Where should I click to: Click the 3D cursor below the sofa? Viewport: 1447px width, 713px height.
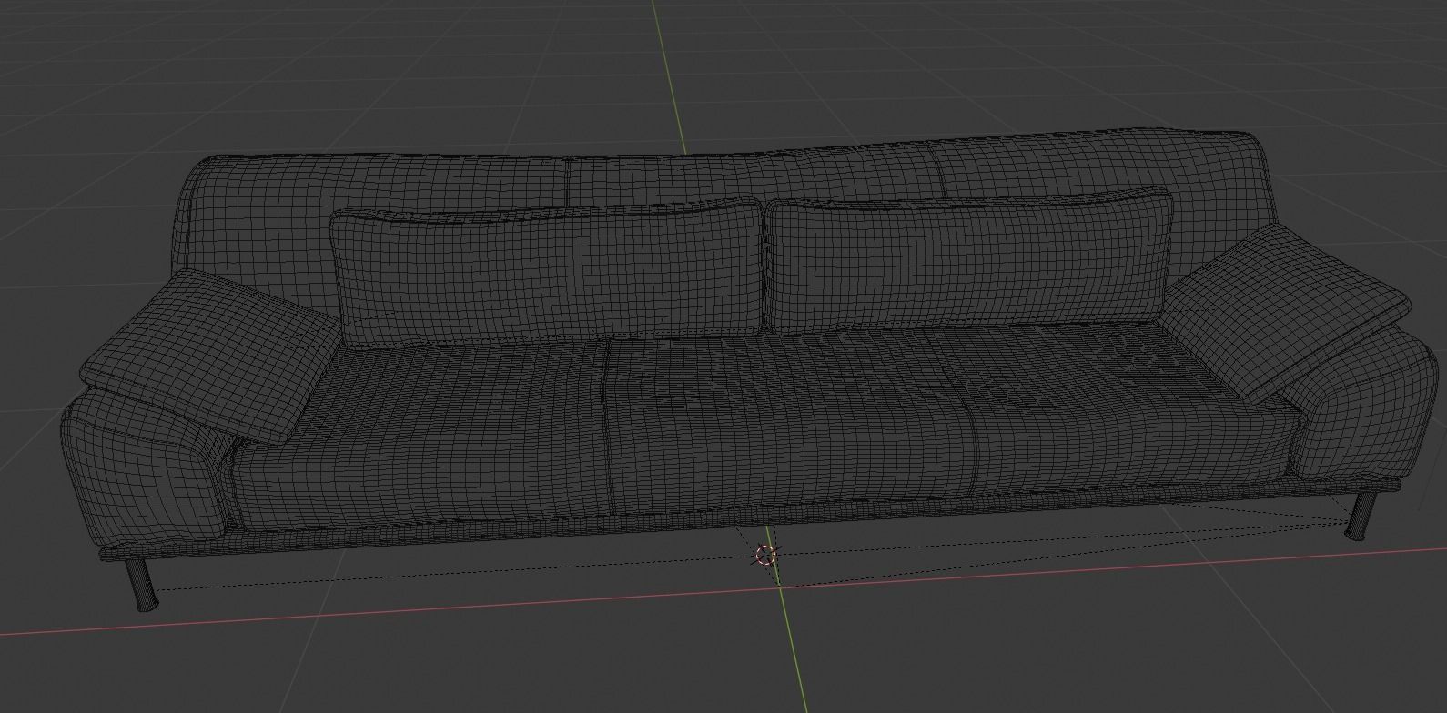pos(765,555)
